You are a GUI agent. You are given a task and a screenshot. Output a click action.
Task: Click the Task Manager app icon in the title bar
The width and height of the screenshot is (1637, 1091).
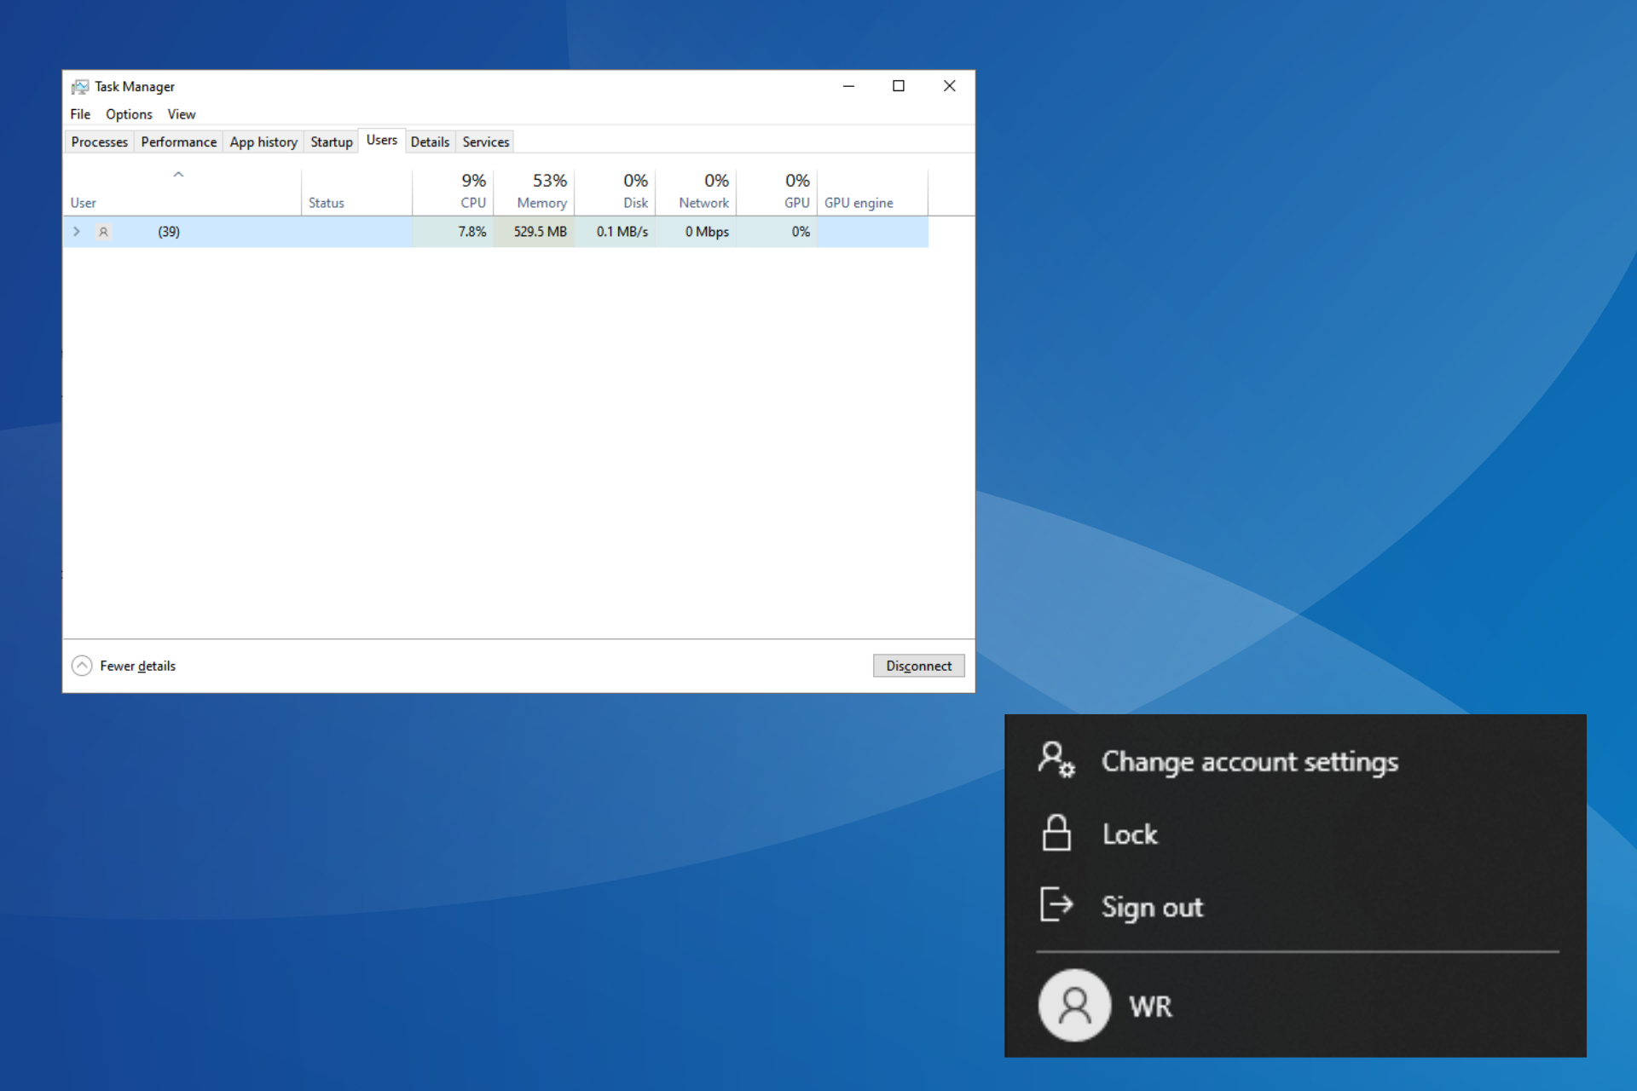tap(80, 87)
